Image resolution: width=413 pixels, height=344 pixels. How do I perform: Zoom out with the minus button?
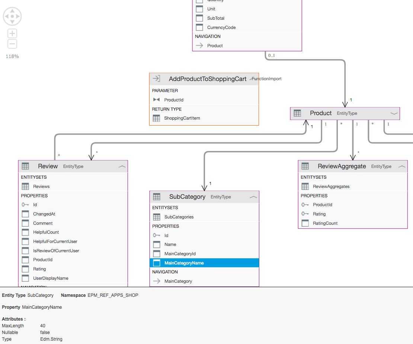pyautogui.click(x=12, y=44)
